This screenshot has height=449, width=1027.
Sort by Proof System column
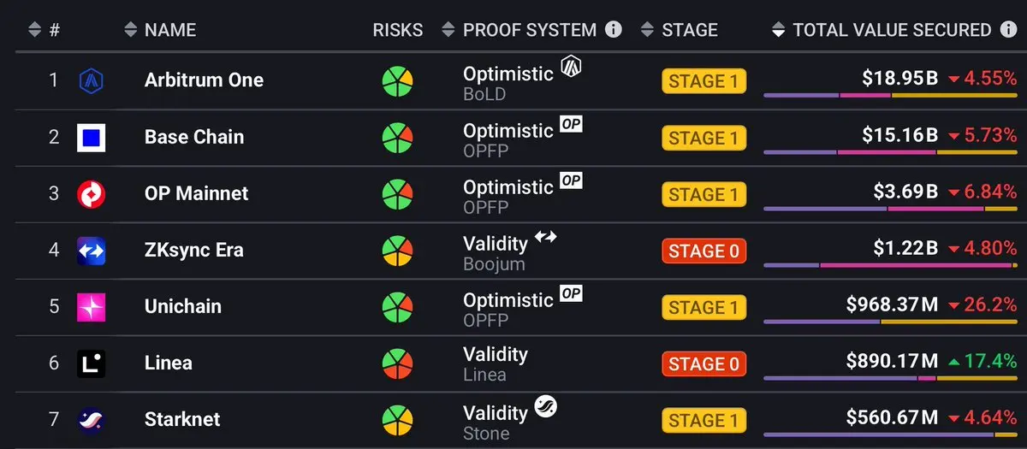click(519, 30)
